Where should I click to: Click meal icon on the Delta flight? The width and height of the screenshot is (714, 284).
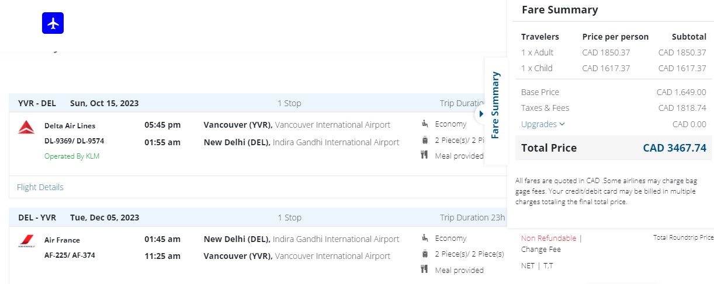pyautogui.click(x=425, y=155)
